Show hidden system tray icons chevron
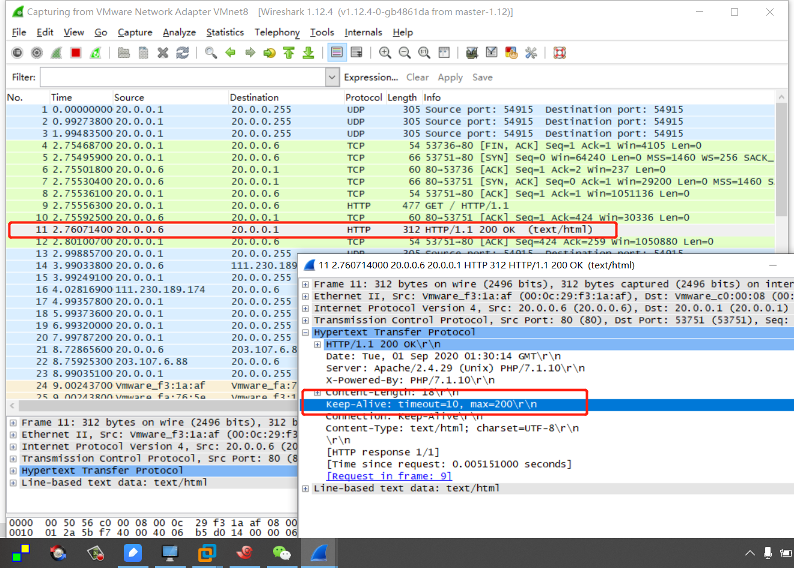 [x=750, y=553]
